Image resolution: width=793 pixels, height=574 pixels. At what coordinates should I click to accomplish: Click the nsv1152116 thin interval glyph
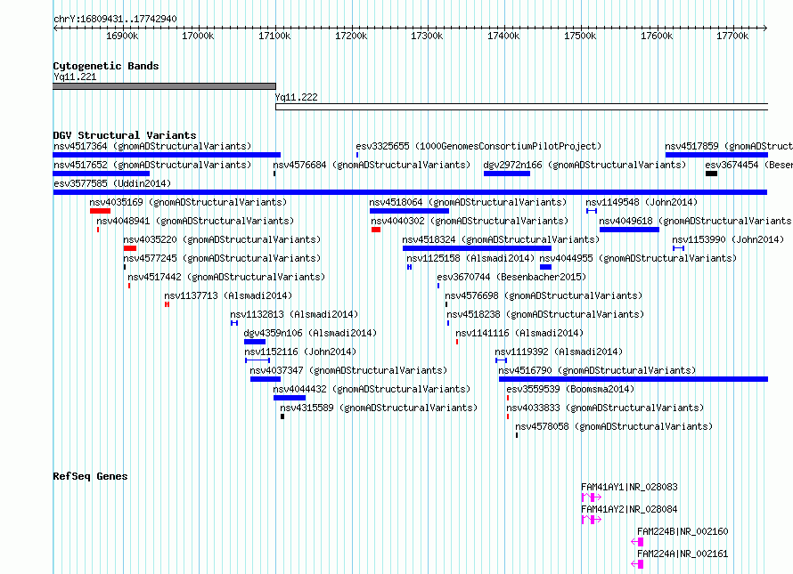(258, 360)
